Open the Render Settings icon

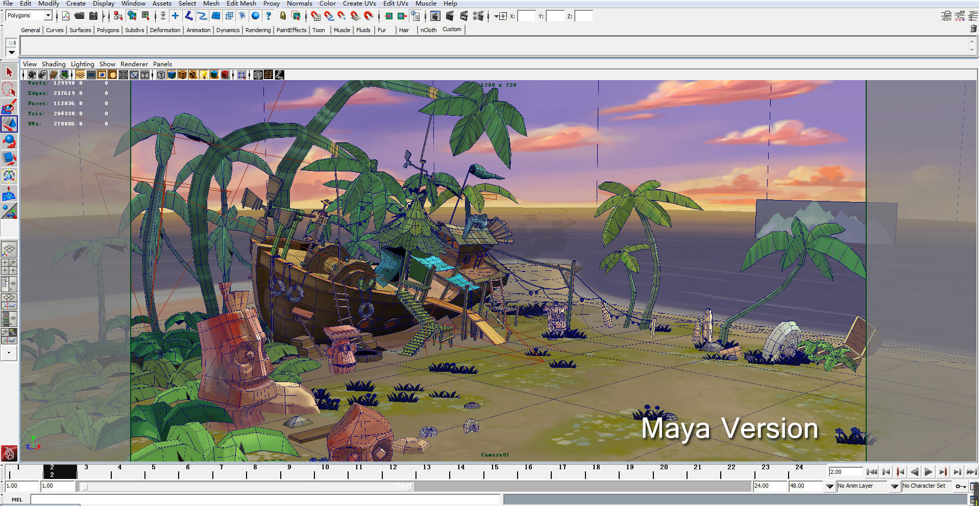point(478,16)
